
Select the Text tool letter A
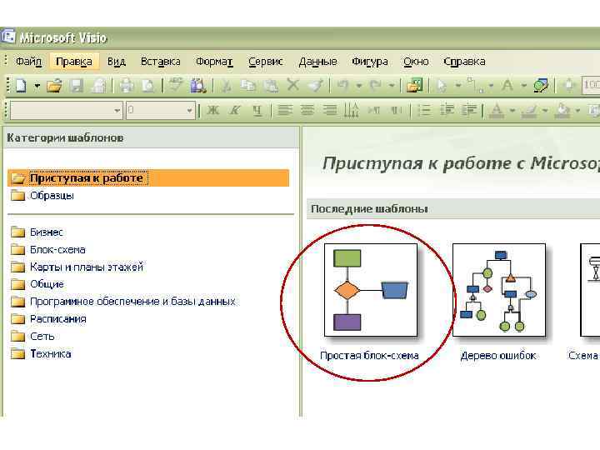(507, 86)
